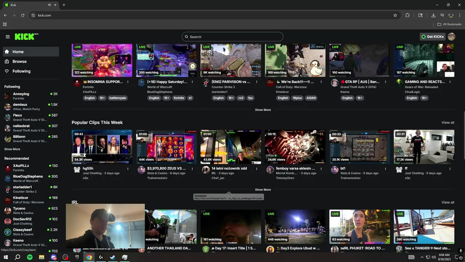Bookmark this page with star icon
The image size is (465, 262).
point(395,15)
